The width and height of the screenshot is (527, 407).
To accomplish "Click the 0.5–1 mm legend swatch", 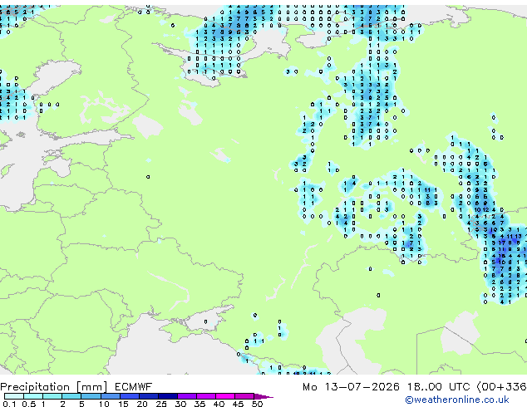I will pyautogui.click(x=33, y=396).
